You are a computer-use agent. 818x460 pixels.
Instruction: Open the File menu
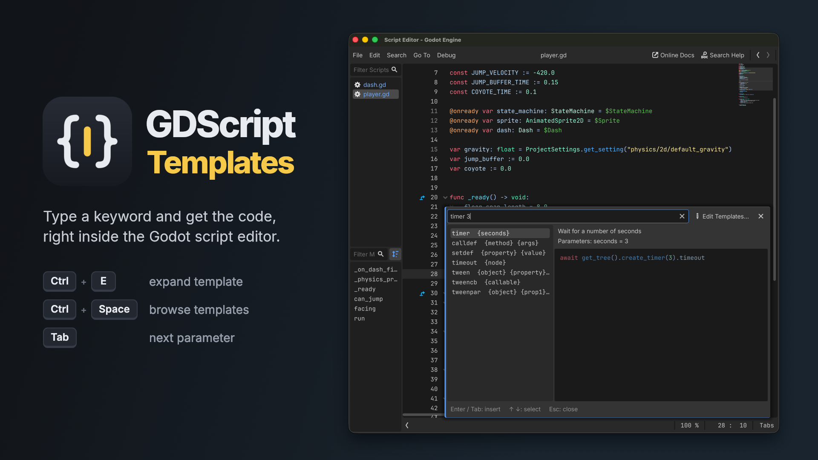[x=357, y=55]
